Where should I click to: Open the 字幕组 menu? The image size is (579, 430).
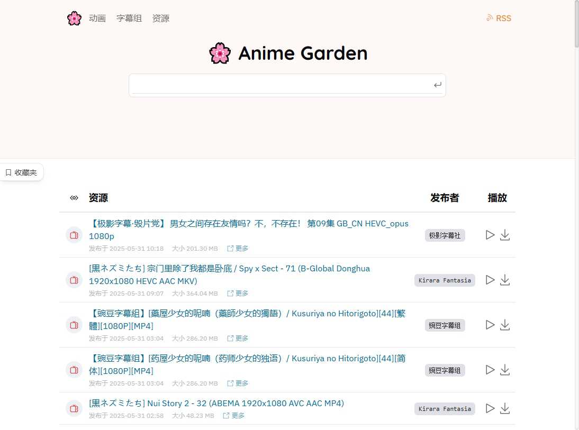tap(129, 17)
